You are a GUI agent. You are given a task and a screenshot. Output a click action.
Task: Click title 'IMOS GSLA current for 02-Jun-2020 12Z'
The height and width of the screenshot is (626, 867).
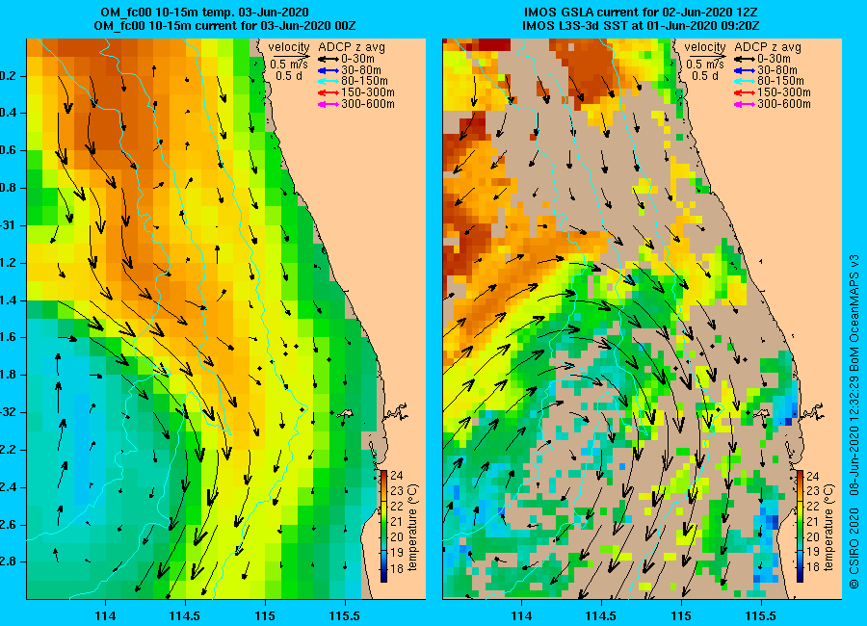[641, 13]
